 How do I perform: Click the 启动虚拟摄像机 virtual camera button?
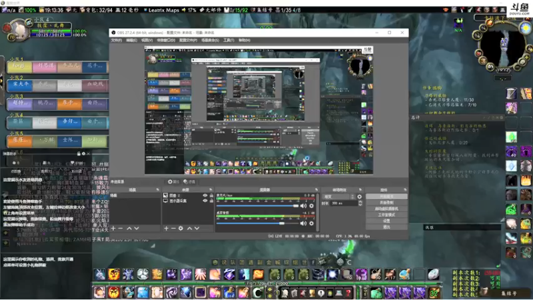click(x=386, y=209)
